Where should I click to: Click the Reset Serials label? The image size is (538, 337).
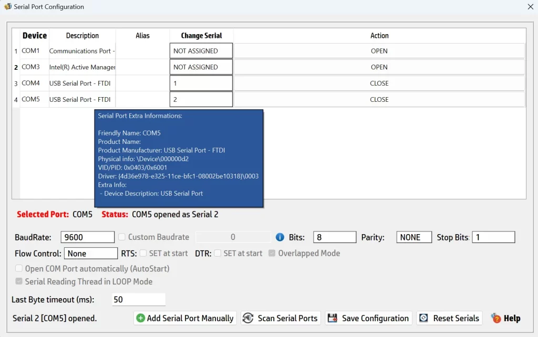click(456, 318)
